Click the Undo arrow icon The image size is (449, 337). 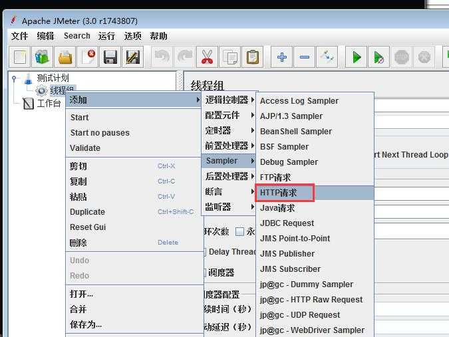click(162, 56)
